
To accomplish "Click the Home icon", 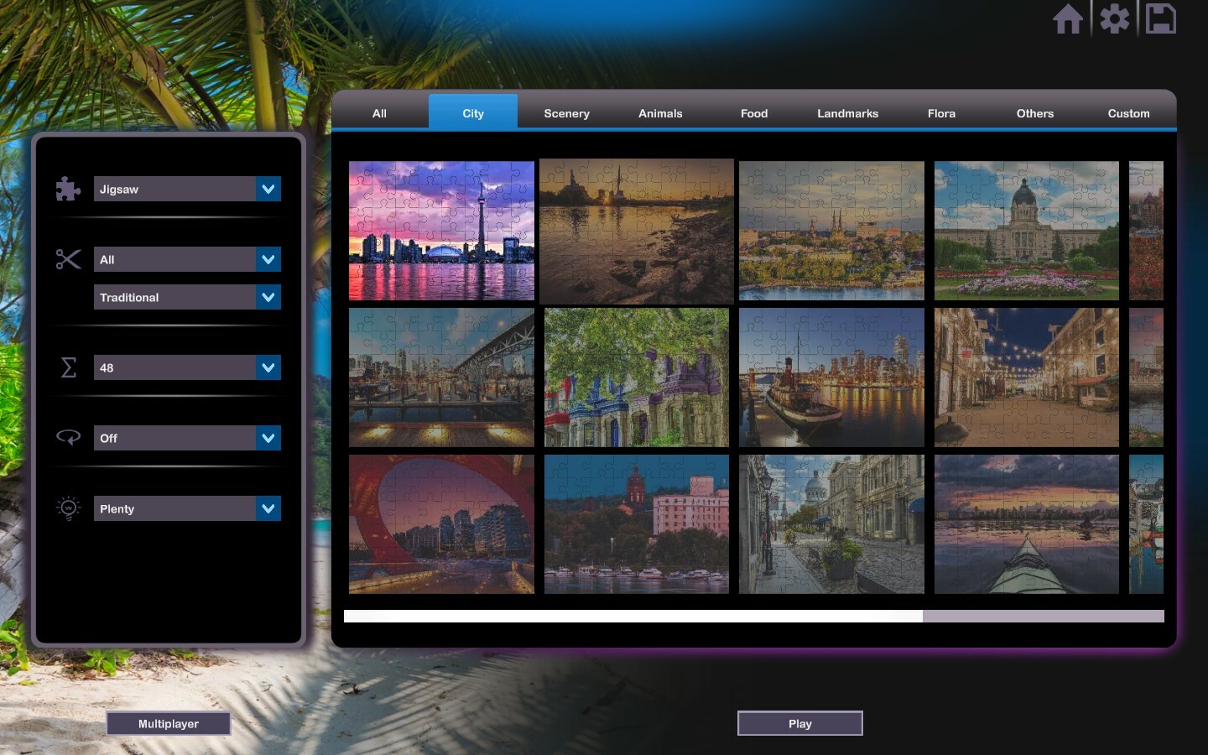I will 1069,18.
